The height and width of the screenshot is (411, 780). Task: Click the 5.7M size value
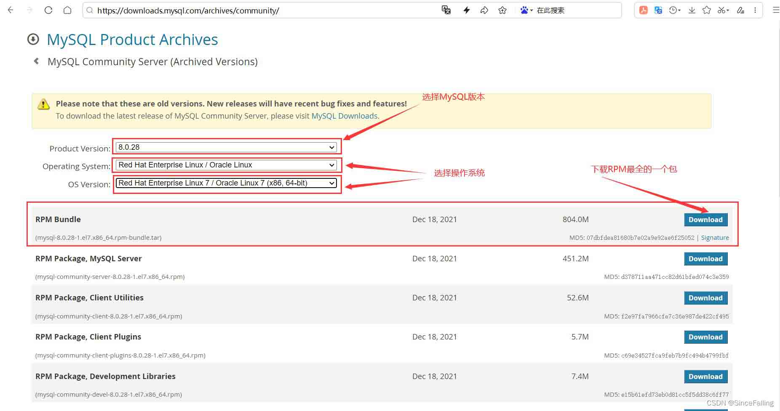click(580, 337)
